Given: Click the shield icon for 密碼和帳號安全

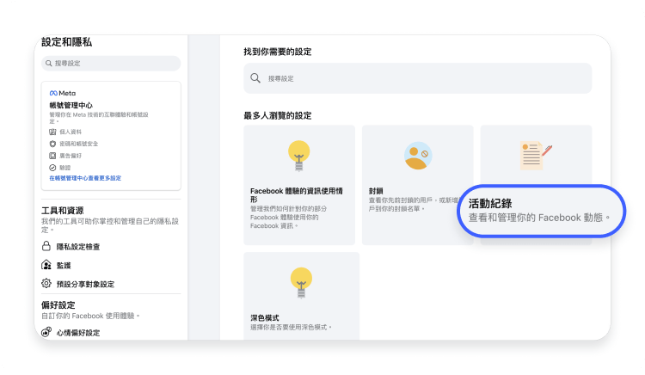Looking at the screenshot, I should point(52,144).
